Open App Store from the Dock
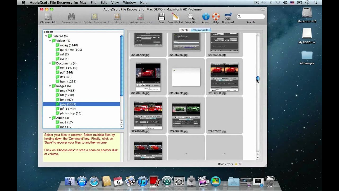The width and height of the screenshot is (339, 191). tap(82, 181)
